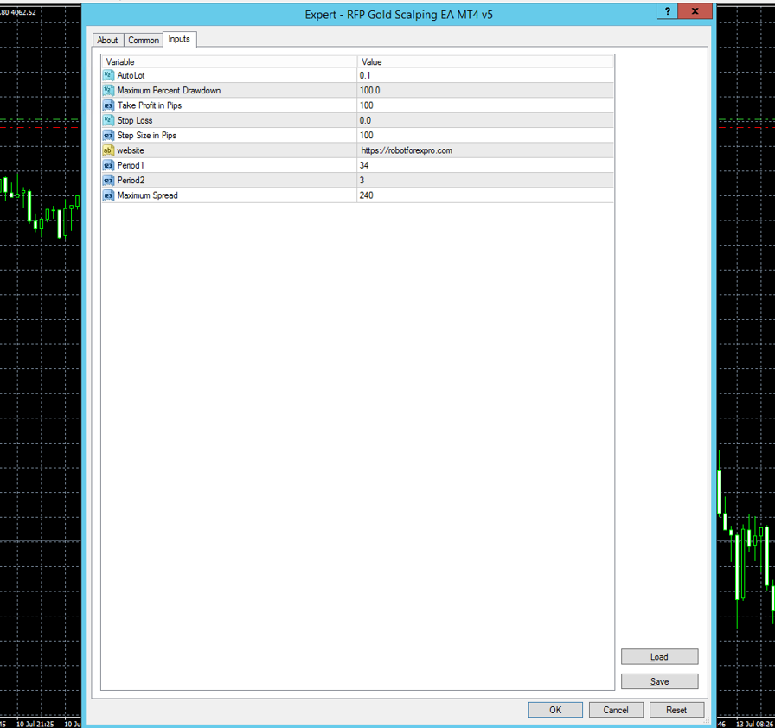Close the Expert properties dialog
775x728 pixels.
click(695, 11)
